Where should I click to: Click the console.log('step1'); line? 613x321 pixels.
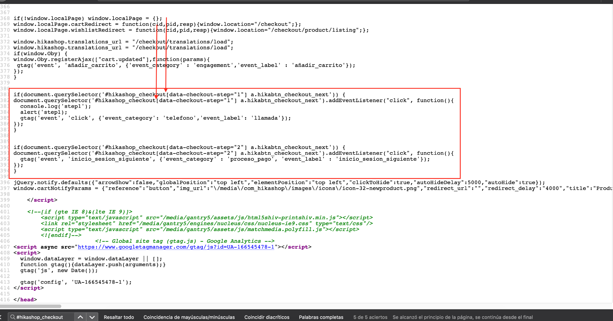(x=56, y=106)
